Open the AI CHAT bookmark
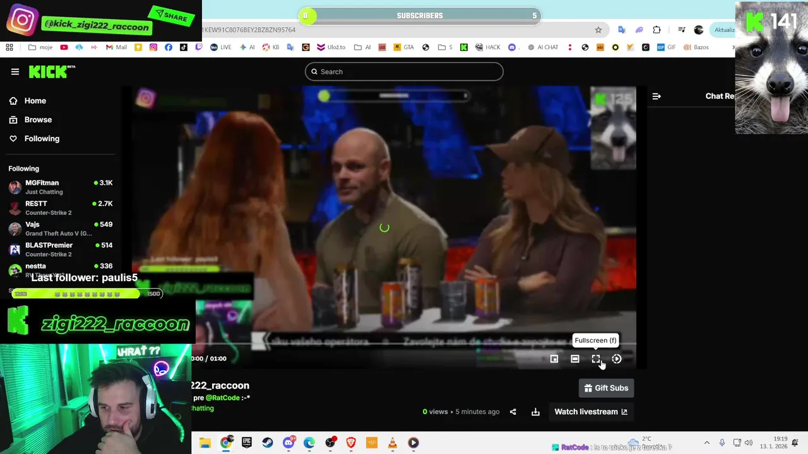The image size is (808, 454). (543, 47)
